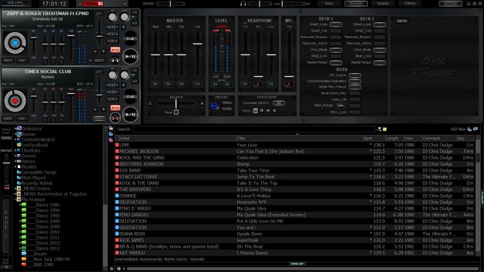Viewport: 484px width, 272px height.
Task: Select MICHAEL JACKSON Can You Feel It row
Action: pyautogui.click(x=295, y=152)
